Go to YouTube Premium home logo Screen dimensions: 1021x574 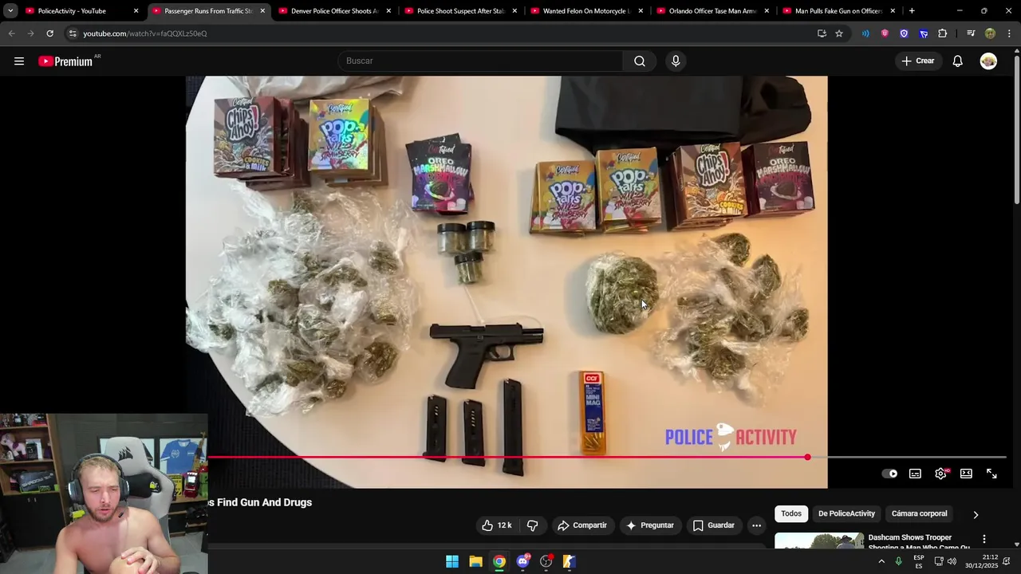click(x=66, y=61)
